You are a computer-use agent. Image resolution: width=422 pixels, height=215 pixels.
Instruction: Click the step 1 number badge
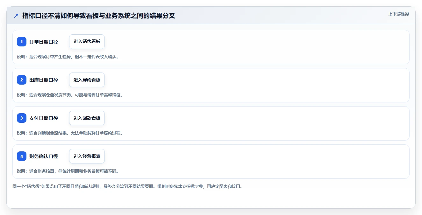[22, 42]
